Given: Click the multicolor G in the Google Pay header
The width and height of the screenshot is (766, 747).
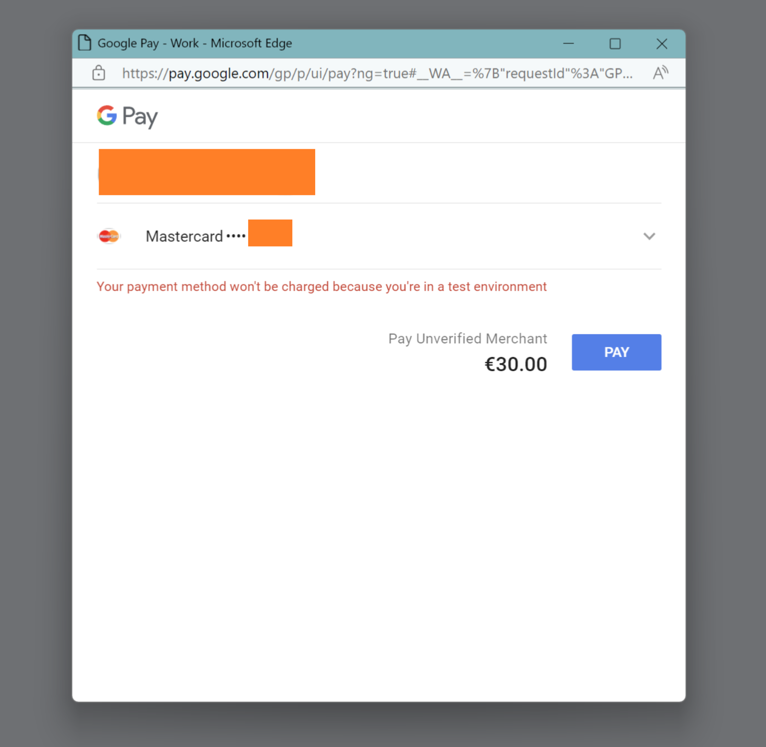Looking at the screenshot, I should click(106, 116).
